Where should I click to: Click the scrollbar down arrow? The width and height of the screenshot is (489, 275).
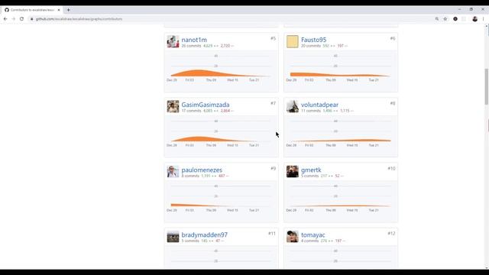486,267
